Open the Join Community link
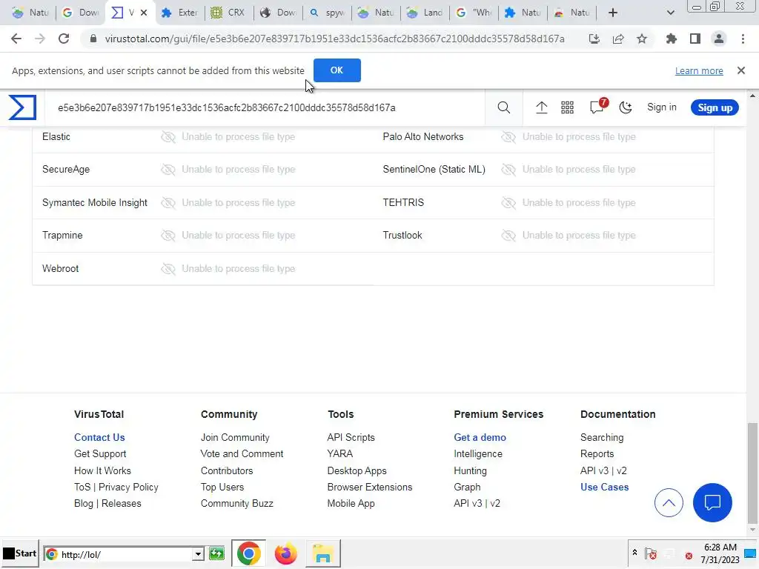This screenshot has width=759, height=569. 235,437
